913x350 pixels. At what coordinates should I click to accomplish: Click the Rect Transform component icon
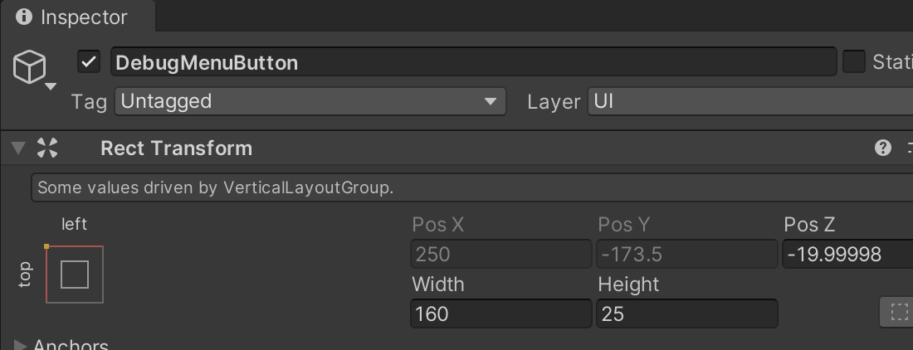pyautogui.click(x=48, y=148)
